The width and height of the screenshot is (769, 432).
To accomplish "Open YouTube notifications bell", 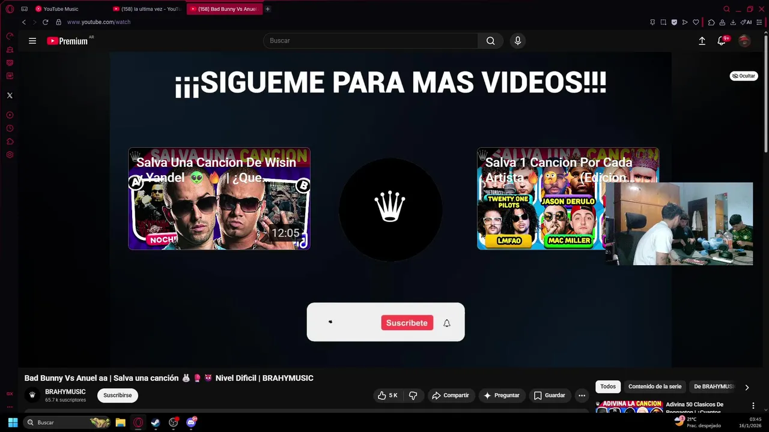I will (722, 41).
